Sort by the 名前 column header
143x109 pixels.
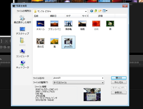(x=41, y=16)
